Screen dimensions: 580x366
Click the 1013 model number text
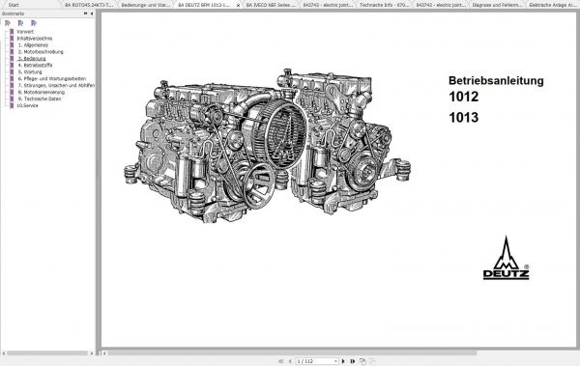(x=463, y=118)
